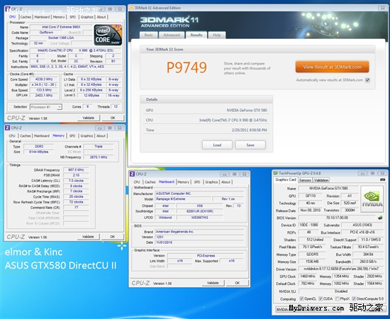Click Validate in the top CPU-Z window
Screen dimensions: 390x319
point(89,118)
